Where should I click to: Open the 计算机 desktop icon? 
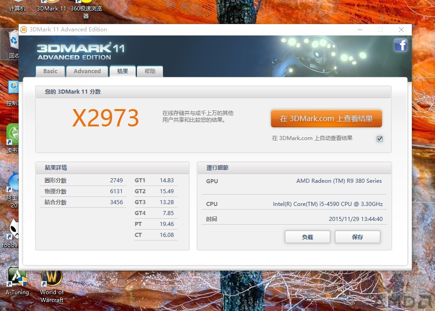[17, 6]
